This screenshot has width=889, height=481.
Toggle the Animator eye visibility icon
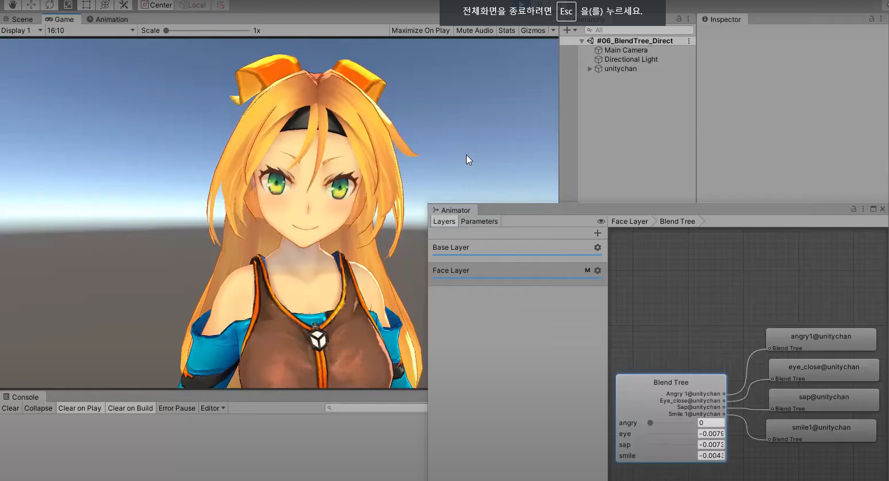(601, 221)
